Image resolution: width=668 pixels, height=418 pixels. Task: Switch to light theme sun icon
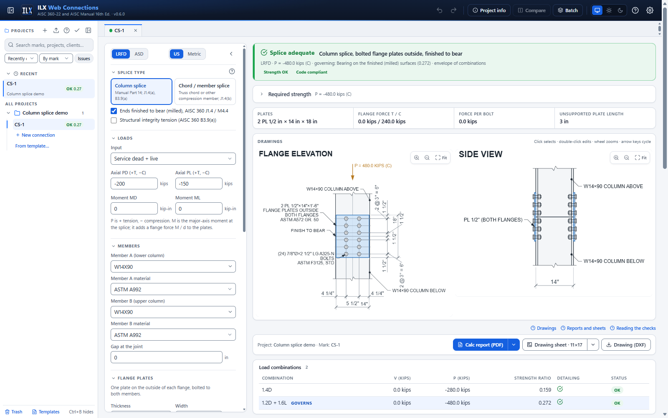click(609, 10)
